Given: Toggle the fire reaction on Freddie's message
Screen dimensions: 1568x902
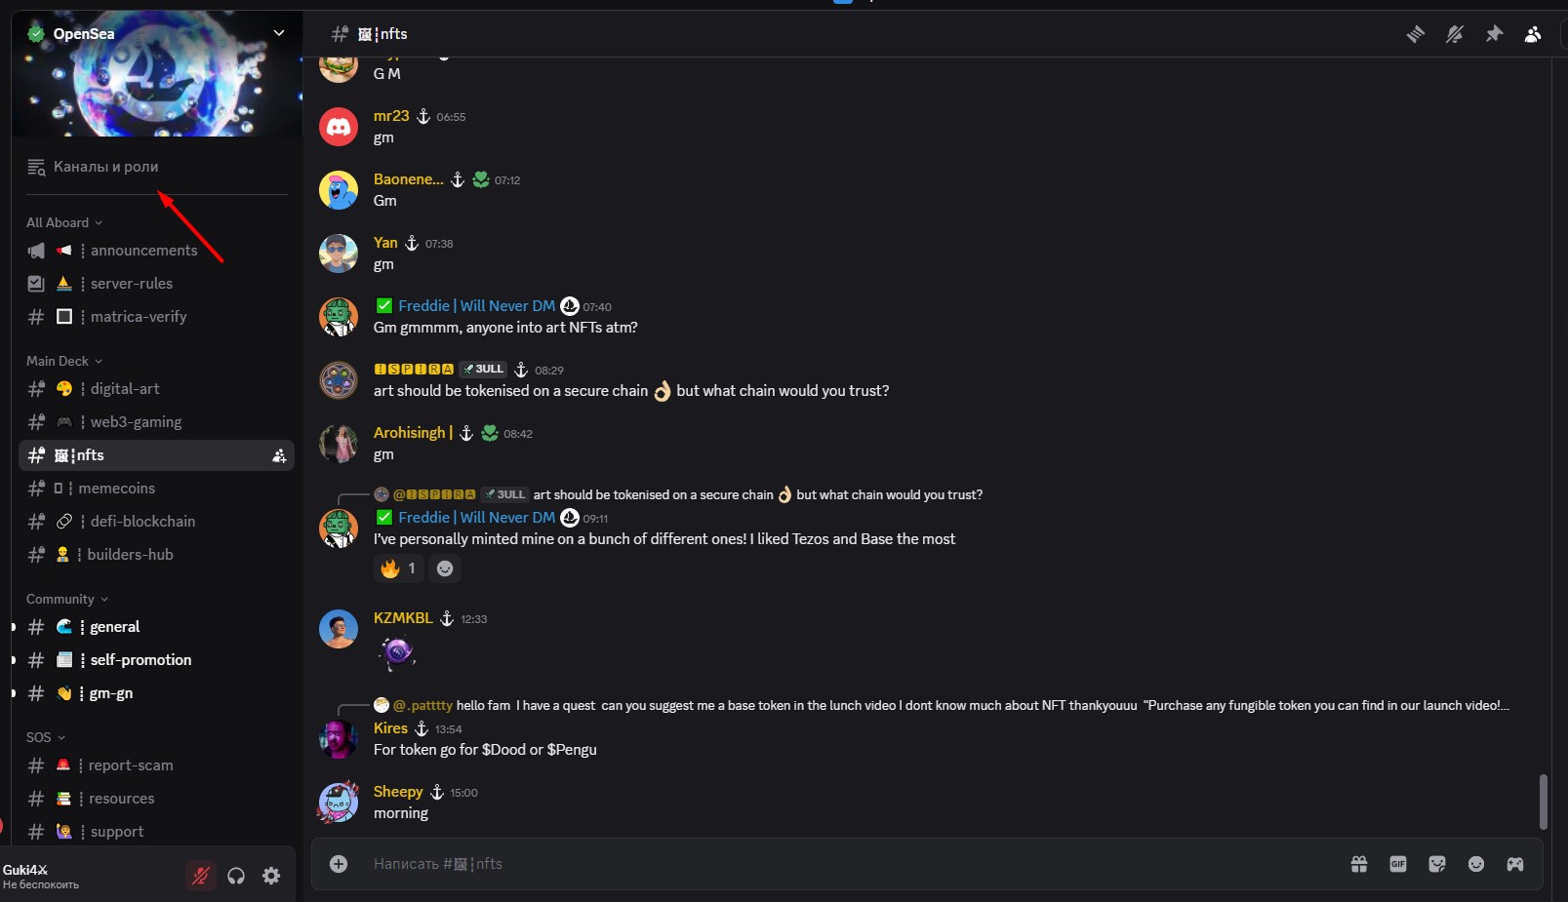Looking at the screenshot, I should (x=399, y=569).
